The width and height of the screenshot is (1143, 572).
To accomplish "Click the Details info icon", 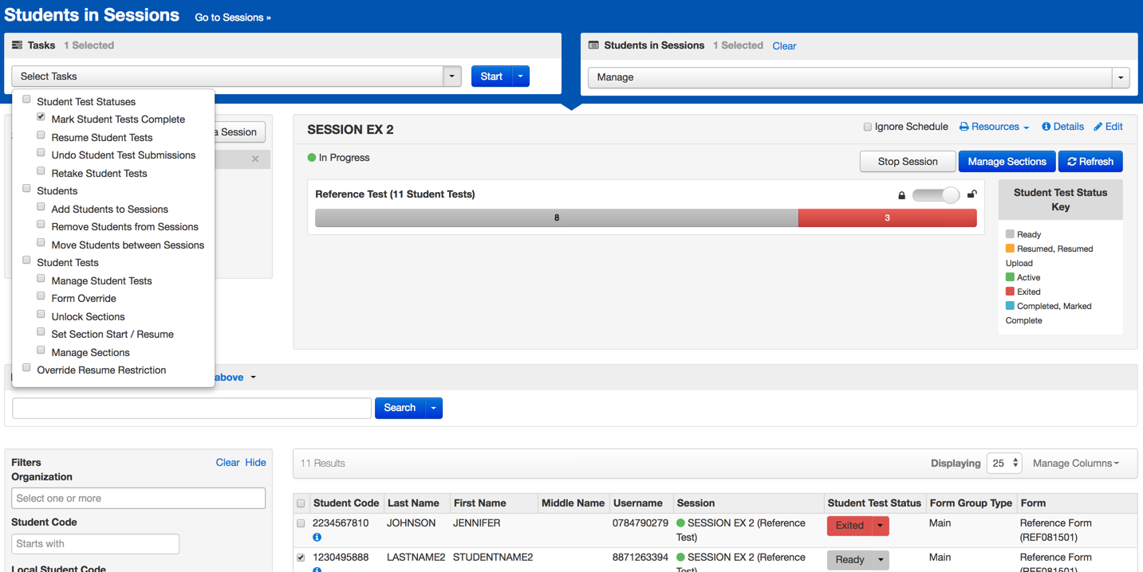I will (x=1046, y=127).
